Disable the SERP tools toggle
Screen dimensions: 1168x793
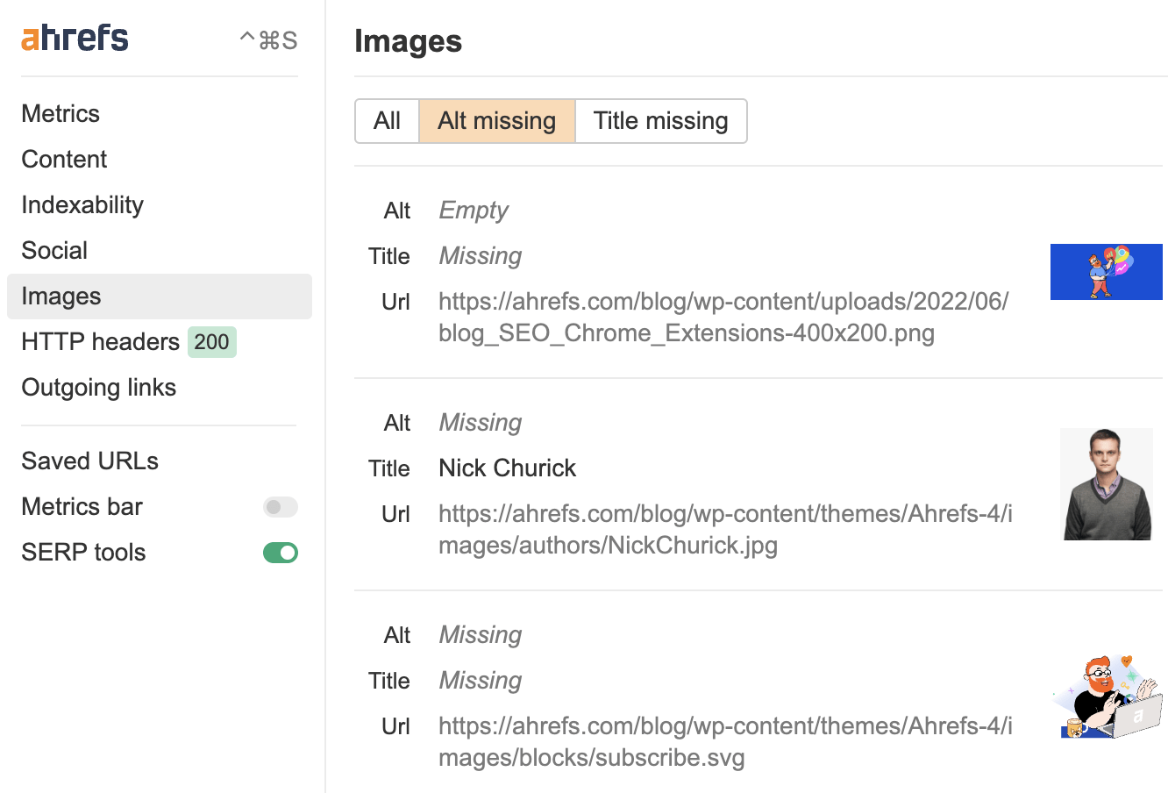pos(281,553)
